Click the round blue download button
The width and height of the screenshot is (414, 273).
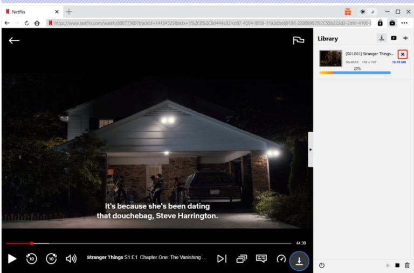coord(299,261)
